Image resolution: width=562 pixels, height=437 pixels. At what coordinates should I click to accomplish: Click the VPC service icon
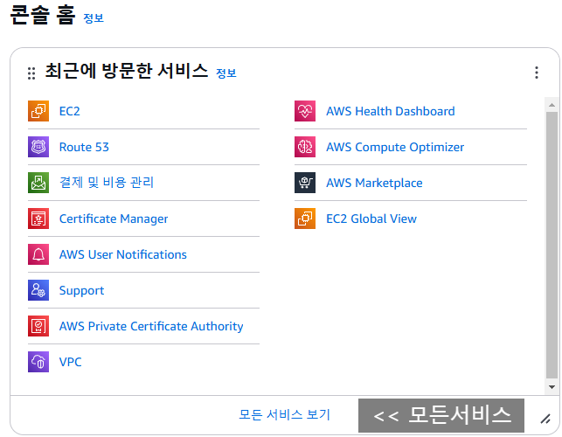point(38,362)
